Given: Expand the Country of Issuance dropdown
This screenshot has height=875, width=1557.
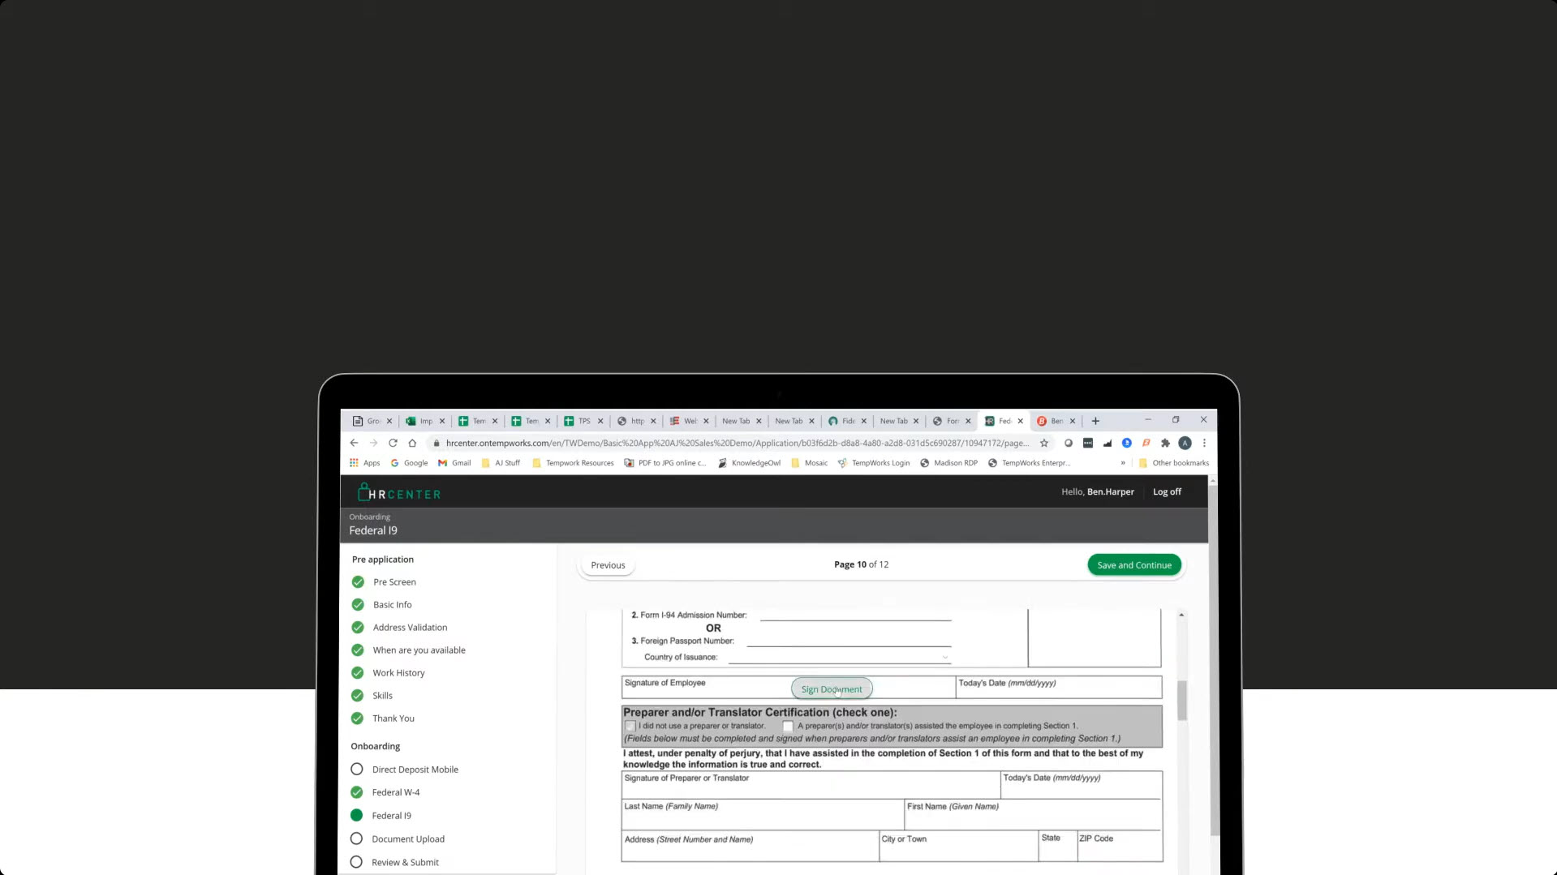Looking at the screenshot, I should (x=944, y=658).
